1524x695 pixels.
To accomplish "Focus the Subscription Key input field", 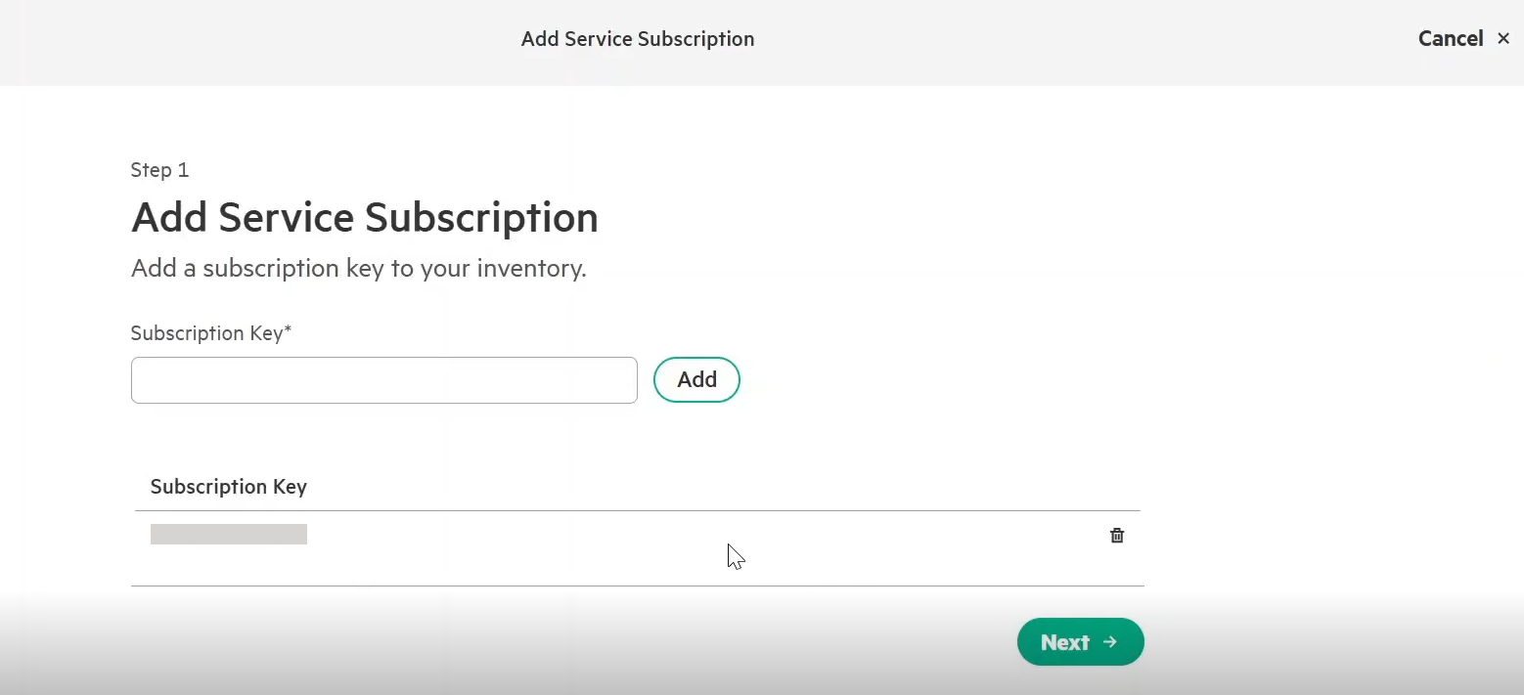I will (384, 380).
